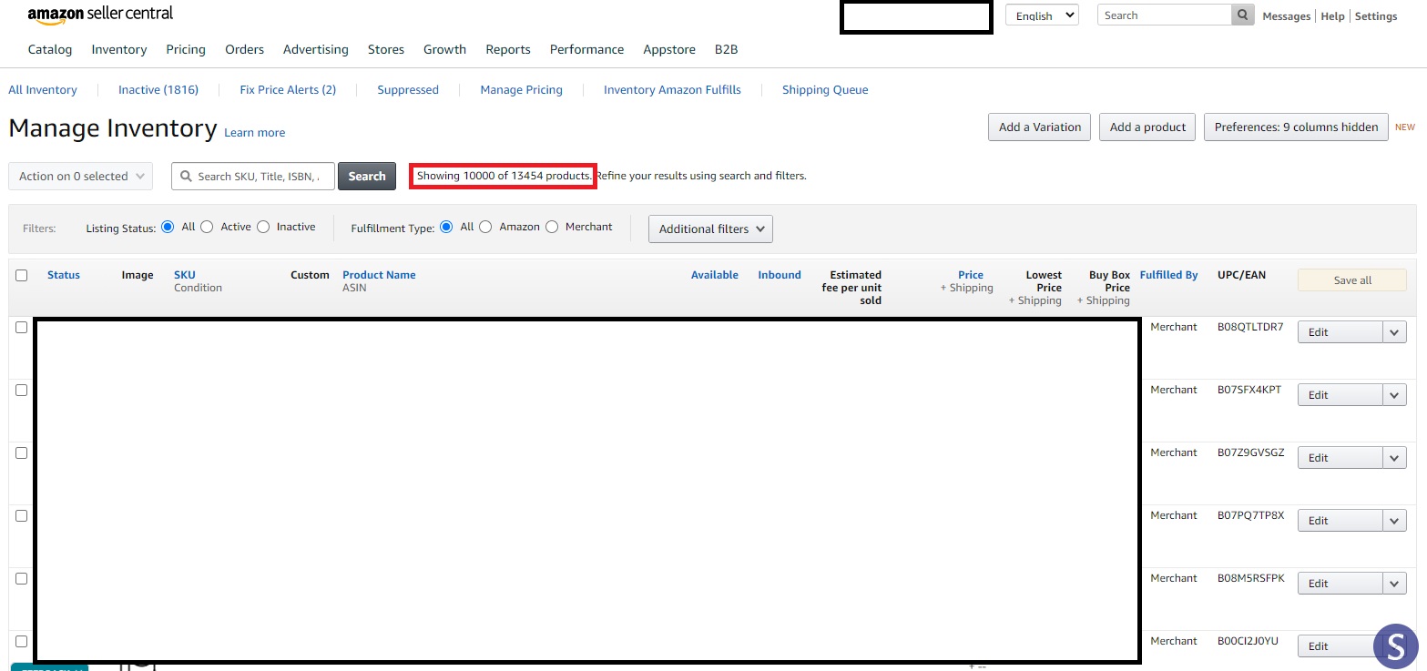The height and width of the screenshot is (671, 1427).
Task: Click the Save all button
Action: click(1352, 280)
